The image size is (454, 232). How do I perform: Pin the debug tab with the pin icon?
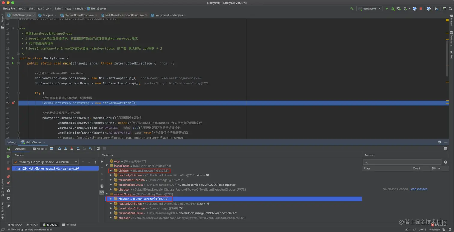pyautogui.click(x=8, y=206)
